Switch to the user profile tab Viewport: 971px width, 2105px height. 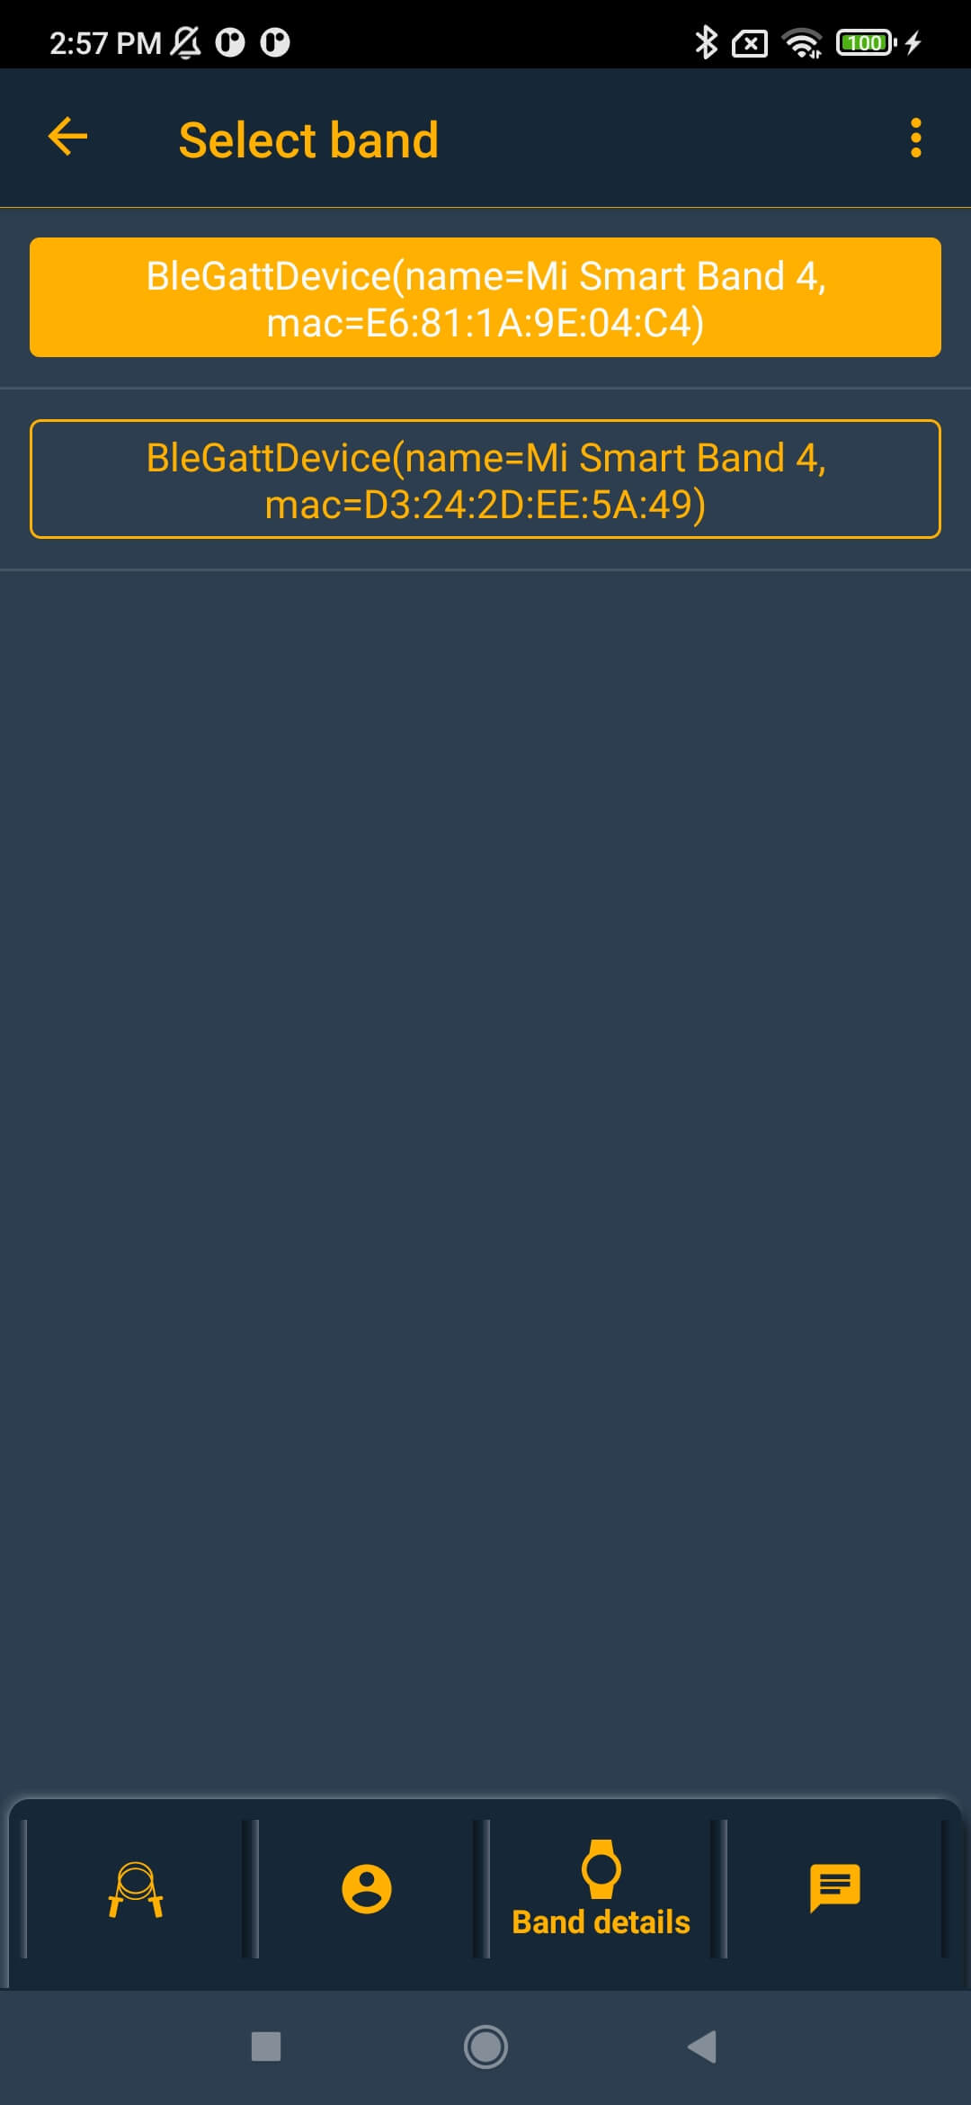(367, 1888)
